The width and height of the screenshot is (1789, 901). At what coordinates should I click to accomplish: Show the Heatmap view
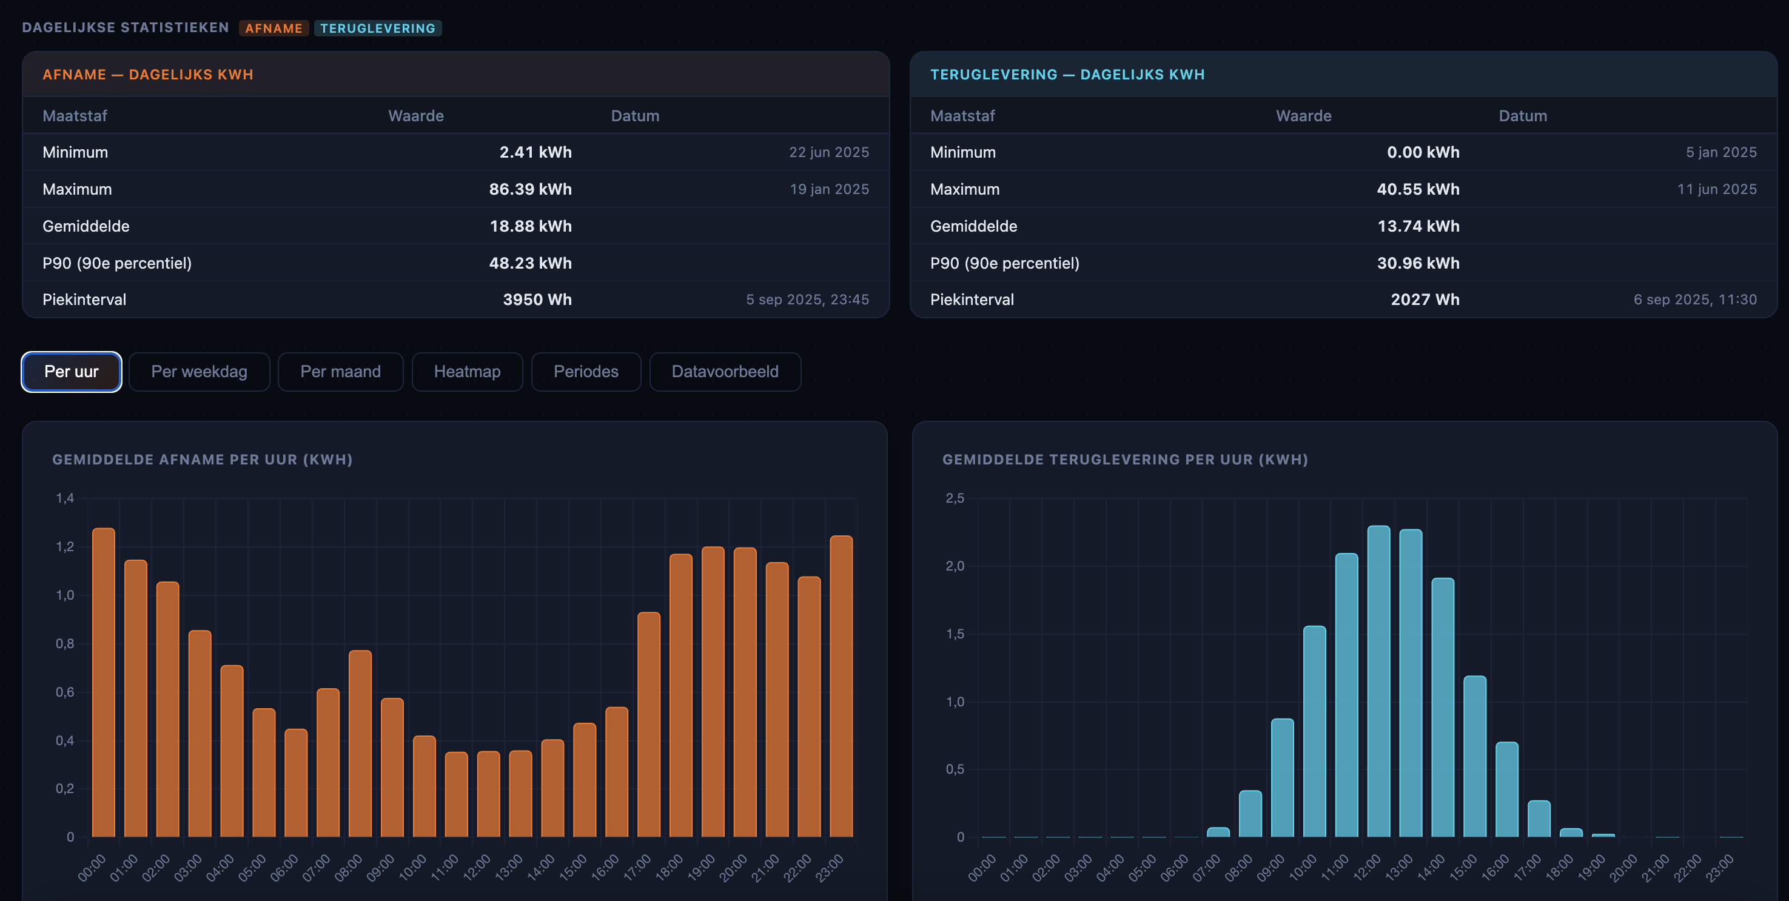point(468,372)
